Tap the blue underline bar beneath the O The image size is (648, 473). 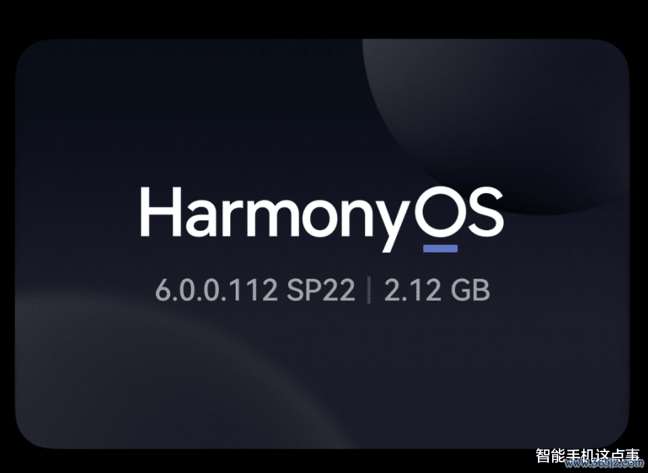pos(441,248)
